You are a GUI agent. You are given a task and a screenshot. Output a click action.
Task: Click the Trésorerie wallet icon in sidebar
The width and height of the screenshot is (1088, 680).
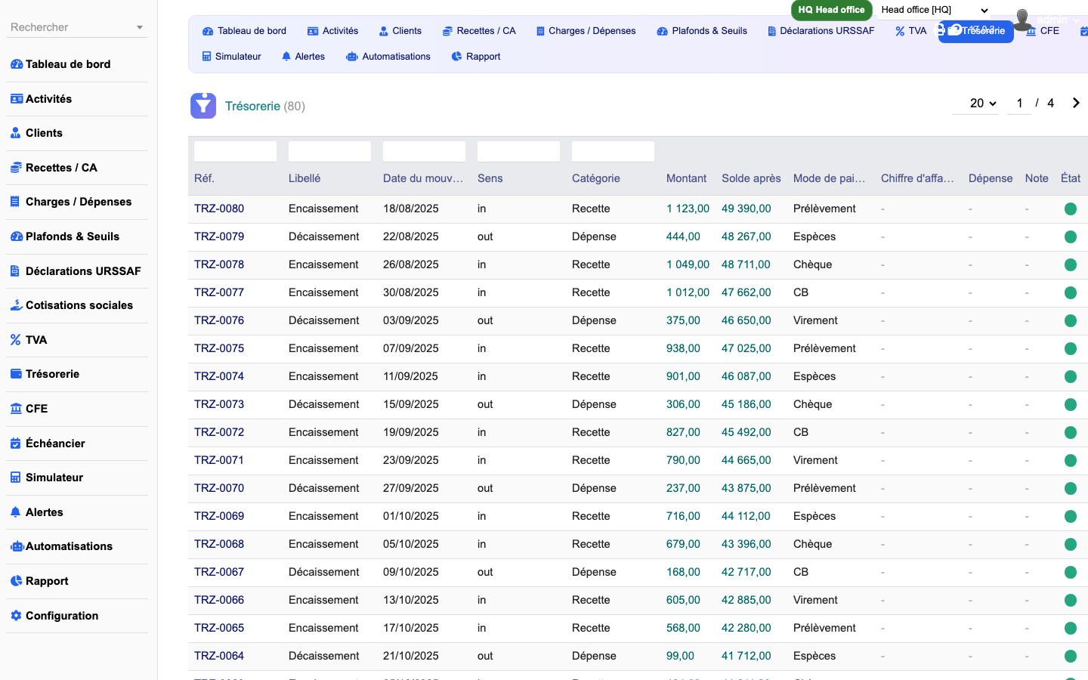pyautogui.click(x=16, y=374)
